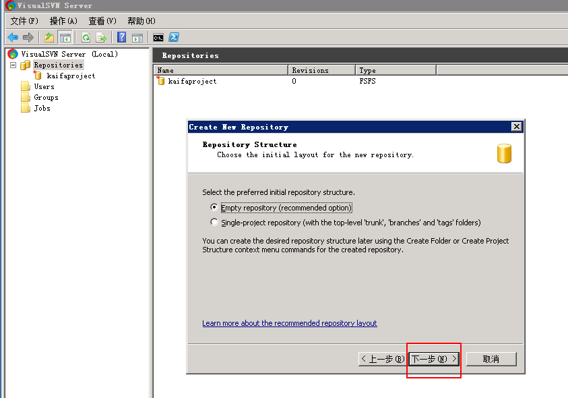568x398 pixels.
Task: Open the Help question mark icon
Action: coord(122,37)
